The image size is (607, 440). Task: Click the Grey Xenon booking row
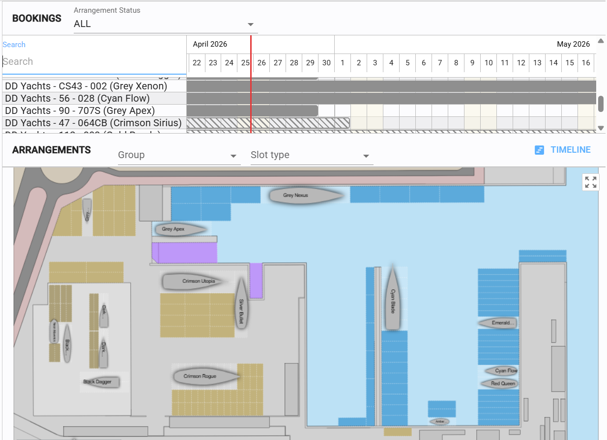click(86, 86)
